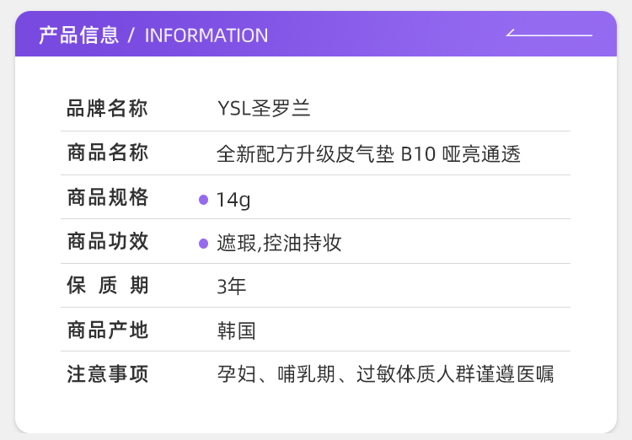The height and width of the screenshot is (440, 632).
Task: Select the 3年 shelf life value
Action: 232,287
